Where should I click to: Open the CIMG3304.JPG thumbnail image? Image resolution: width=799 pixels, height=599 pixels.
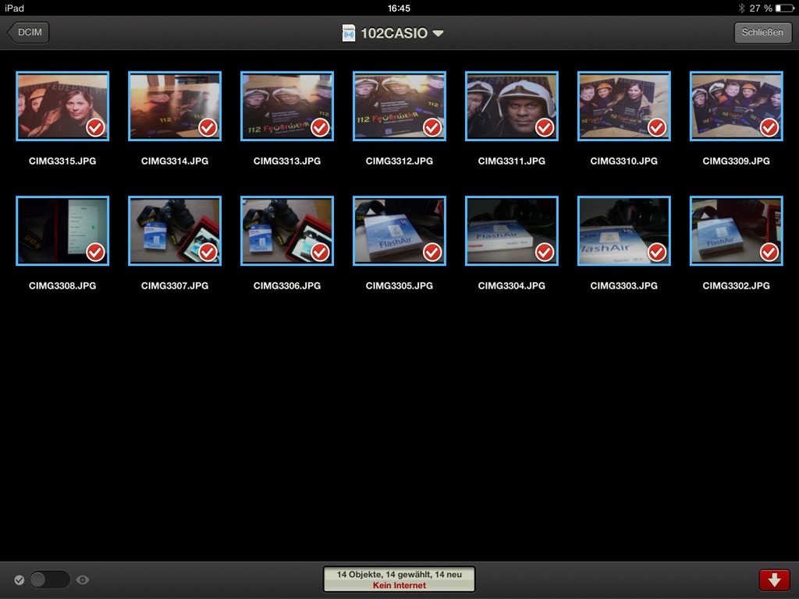[x=512, y=231]
